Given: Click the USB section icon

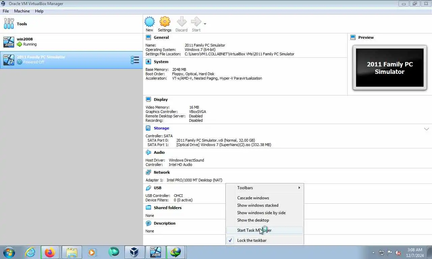Looking at the screenshot, I should [148, 188].
